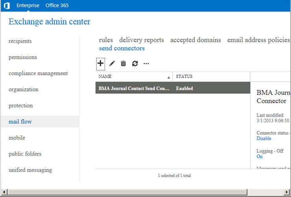
Task: Click Exchange admin center title
Action: [x=49, y=22]
